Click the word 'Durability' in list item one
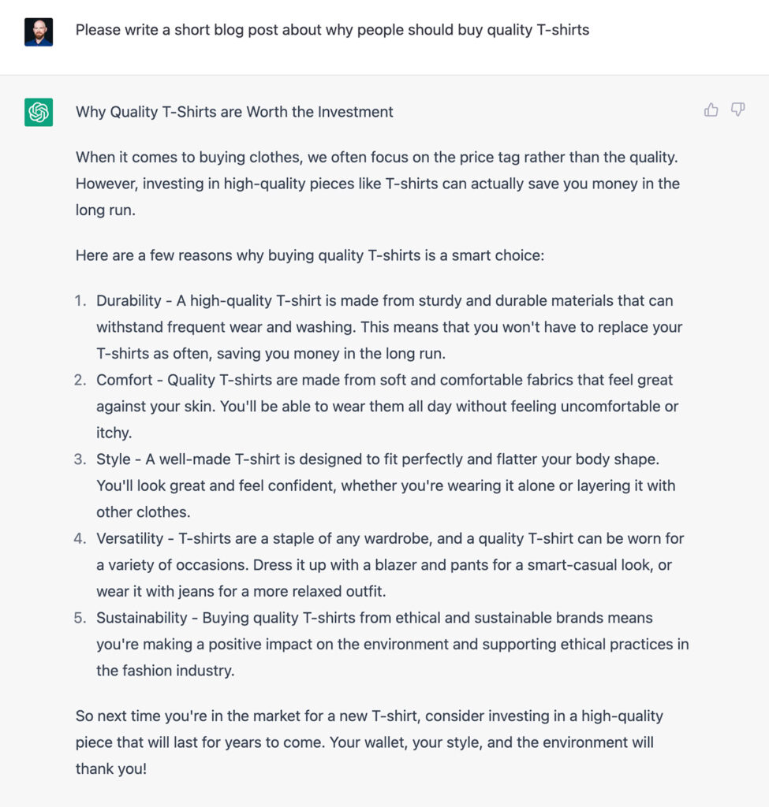 point(129,300)
